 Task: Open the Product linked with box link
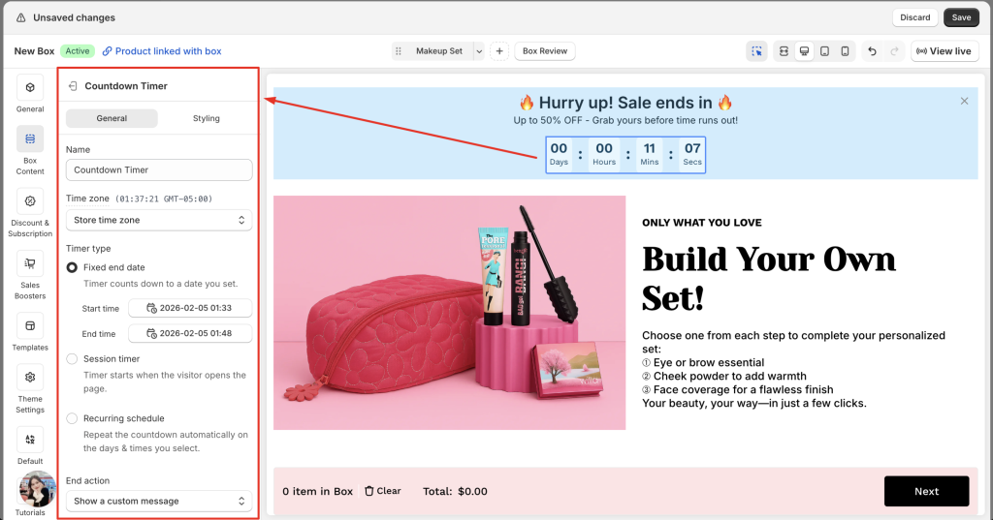click(x=162, y=51)
